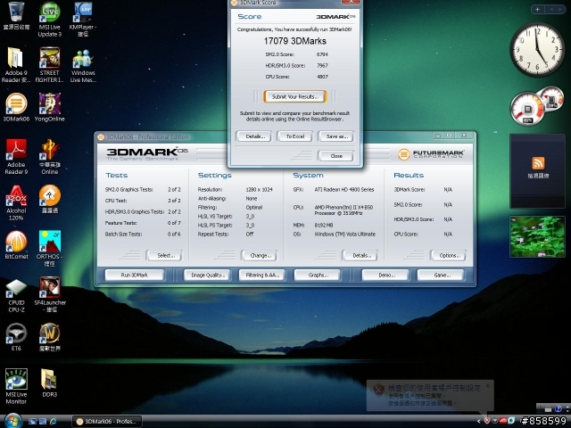Expand hidden tray icons arrow
The height and width of the screenshot is (428, 571).
tap(478, 421)
